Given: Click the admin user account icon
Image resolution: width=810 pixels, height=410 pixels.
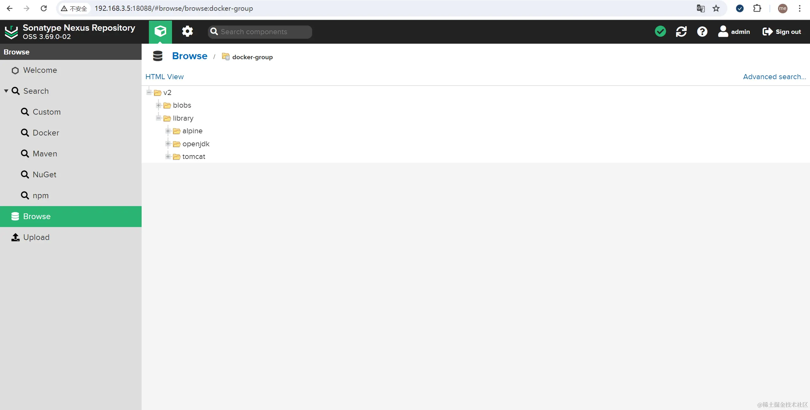Looking at the screenshot, I should tap(723, 32).
